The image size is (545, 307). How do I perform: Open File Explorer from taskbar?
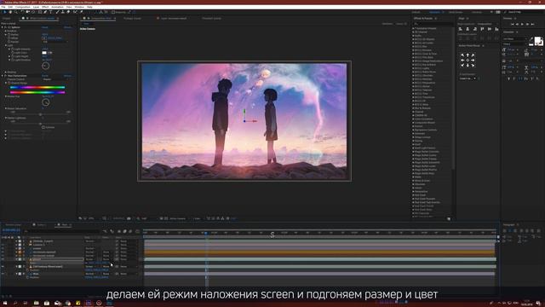coord(36,304)
